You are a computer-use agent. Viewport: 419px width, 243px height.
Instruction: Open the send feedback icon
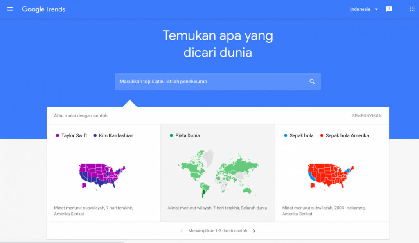(389, 9)
